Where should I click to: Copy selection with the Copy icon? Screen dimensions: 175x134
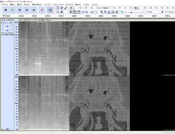75,12
